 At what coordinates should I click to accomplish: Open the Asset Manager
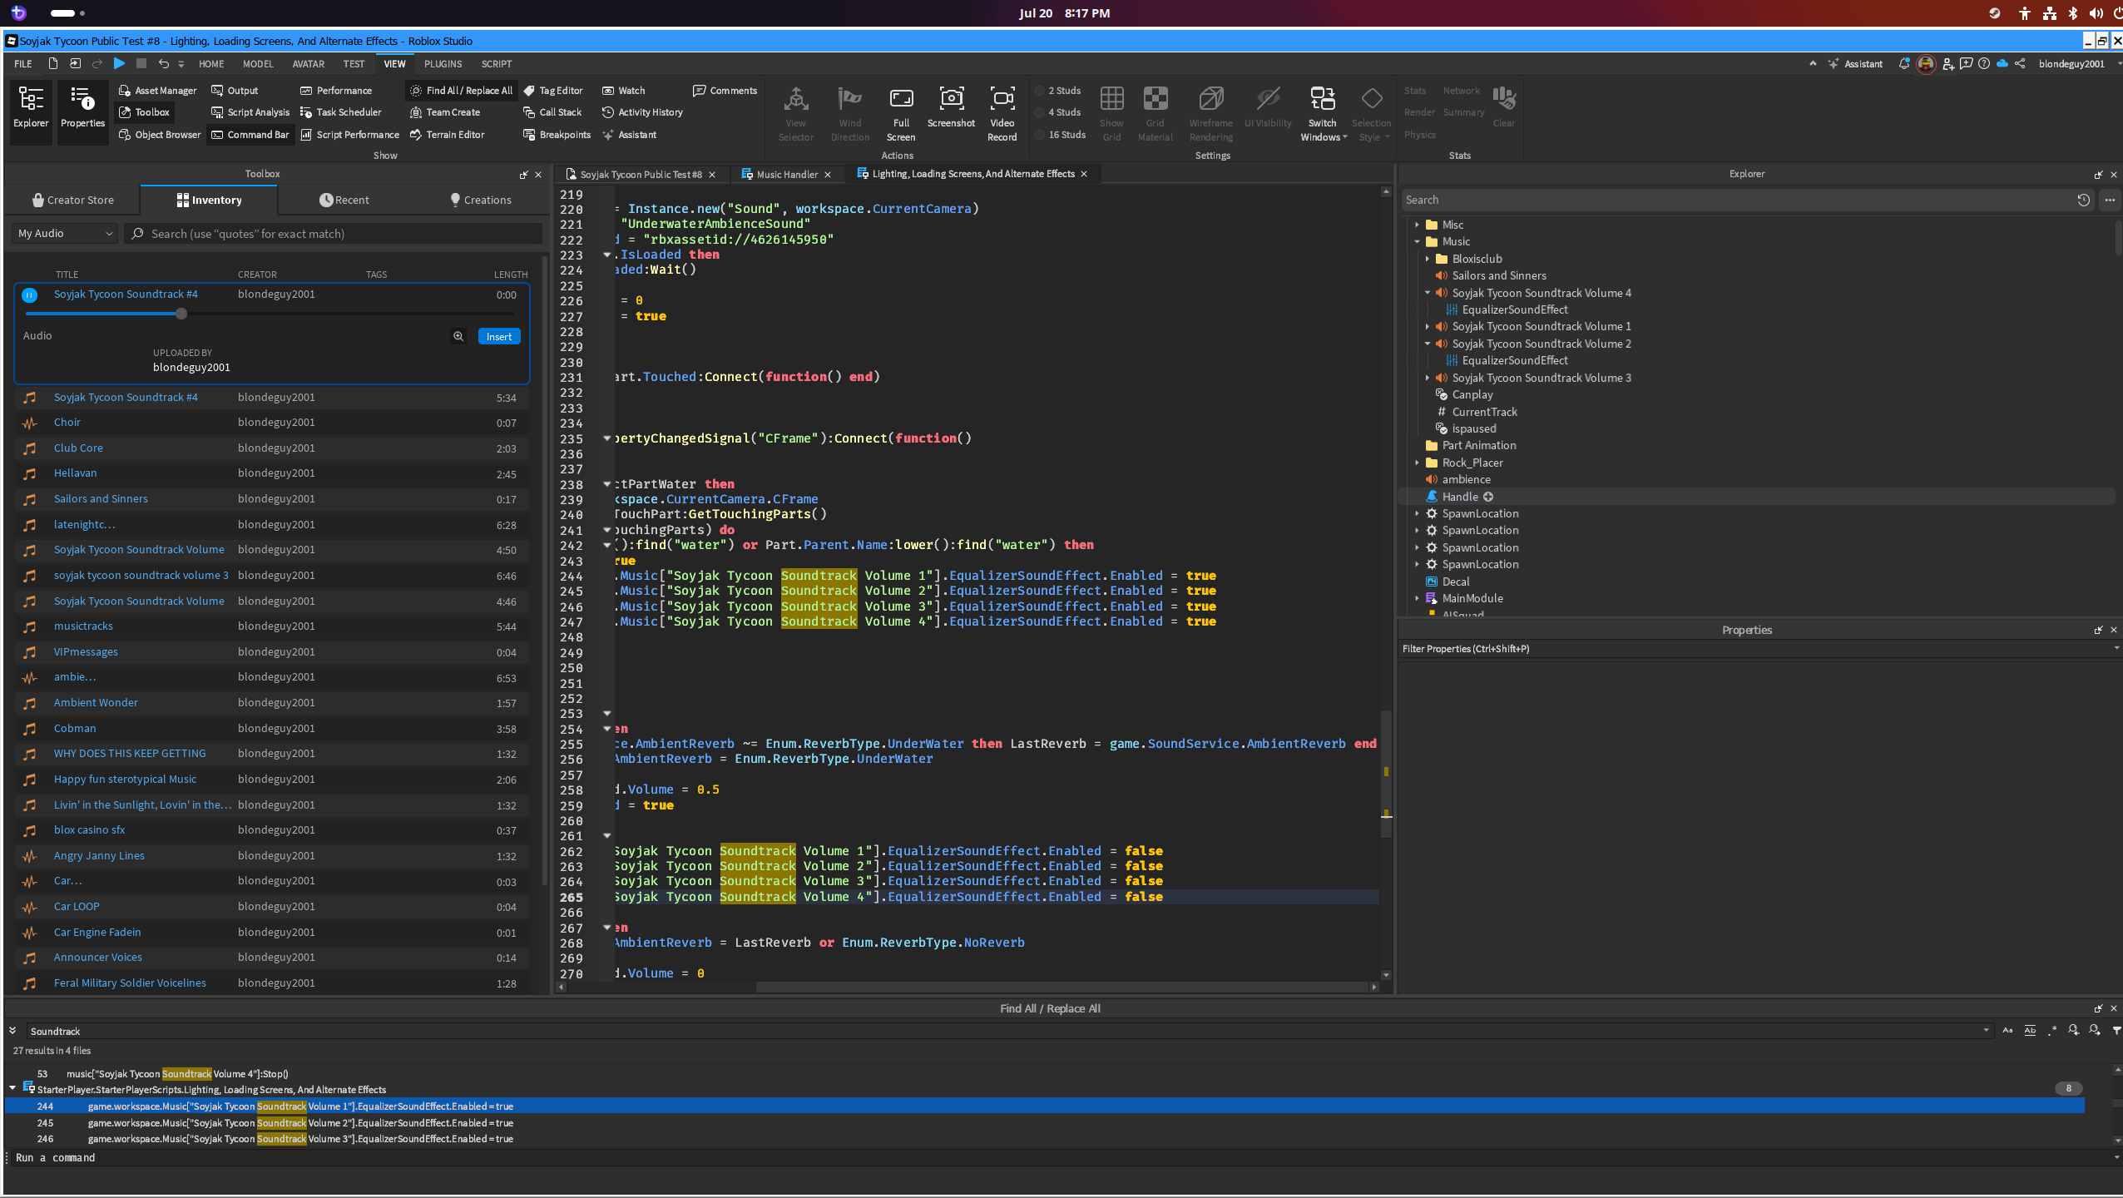click(157, 91)
